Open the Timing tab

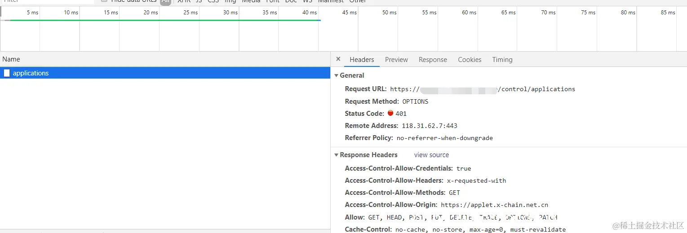pyautogui.click(x=502, y=60)
